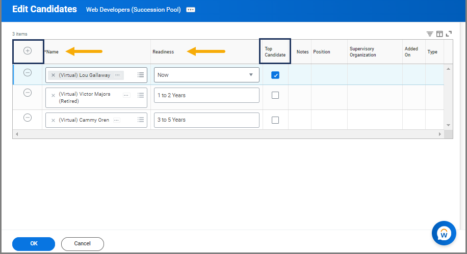Check Top Candidate for Victor Majors

point(275,95)
